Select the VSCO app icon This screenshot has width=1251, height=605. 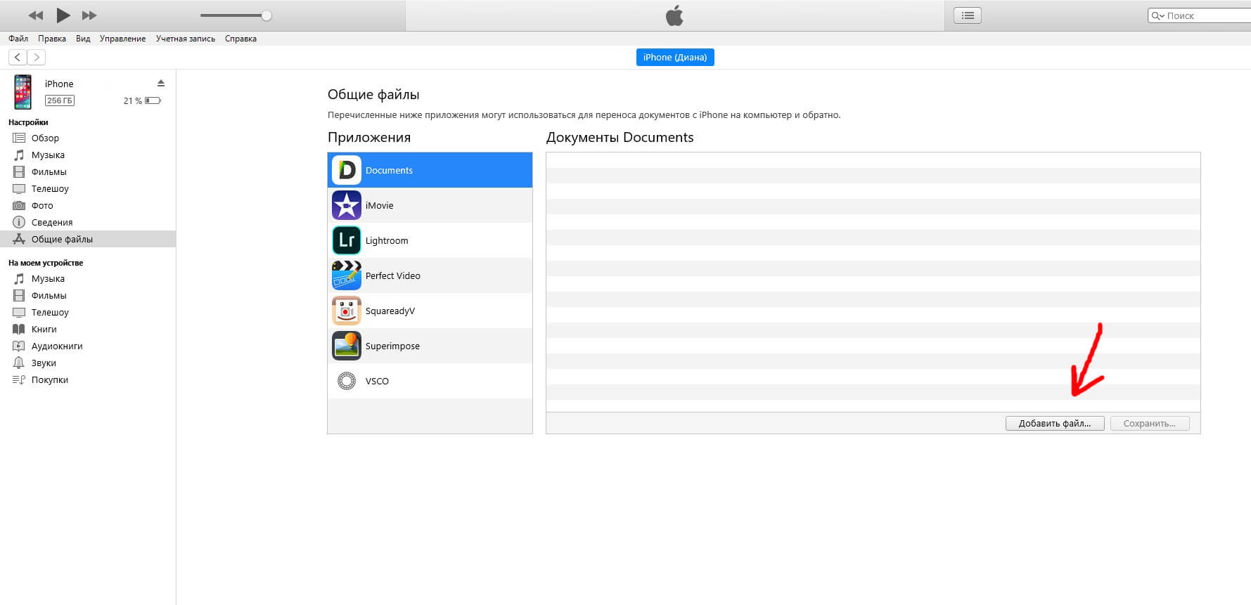[x=346, y=381]
